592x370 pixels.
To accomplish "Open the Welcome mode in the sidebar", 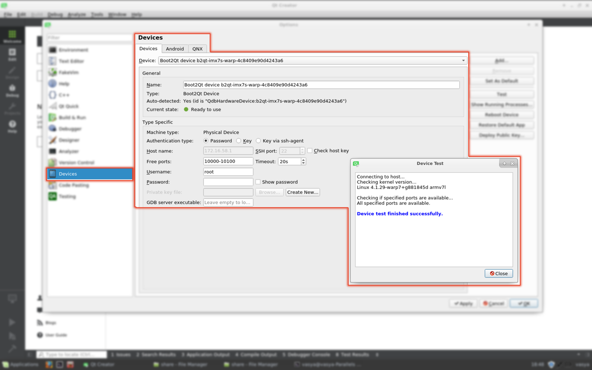I will [12, 37].
